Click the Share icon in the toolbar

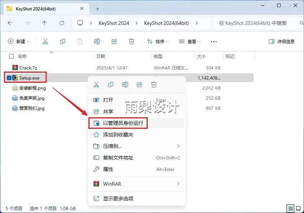[x=114, y=41]
